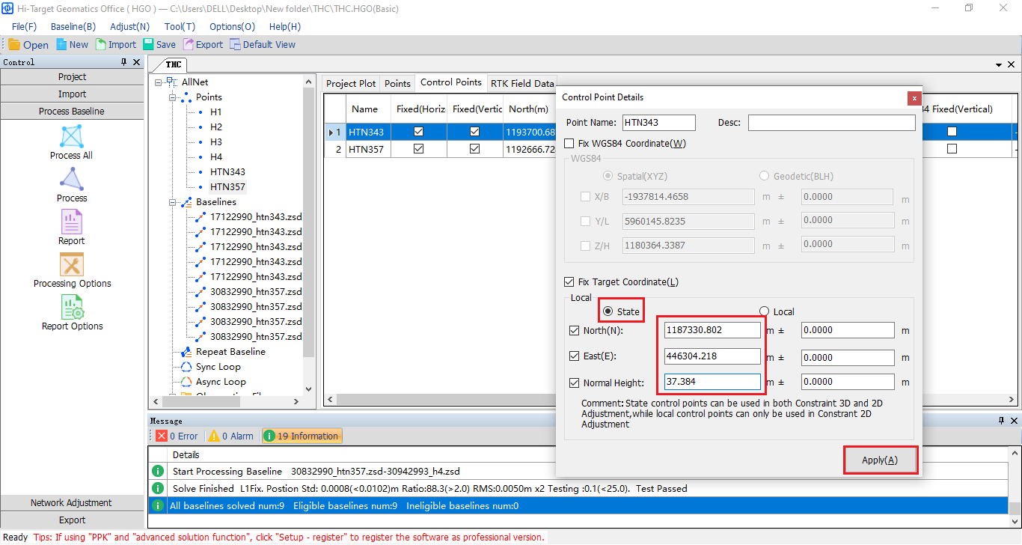Select HTN343 point in tree

tap(227, 172)
